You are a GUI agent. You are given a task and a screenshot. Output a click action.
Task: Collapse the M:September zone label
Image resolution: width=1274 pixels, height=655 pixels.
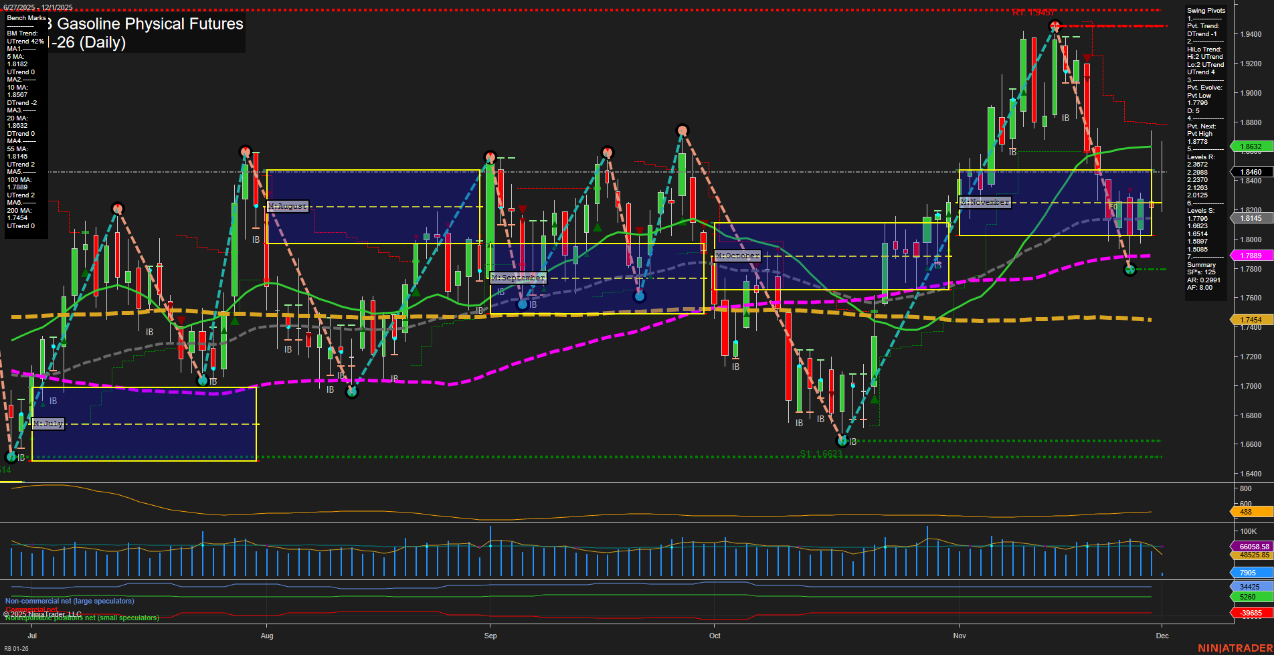(519, 277)
